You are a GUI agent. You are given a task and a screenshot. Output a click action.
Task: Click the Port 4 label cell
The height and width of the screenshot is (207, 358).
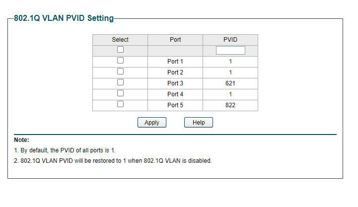pos(175,94)
